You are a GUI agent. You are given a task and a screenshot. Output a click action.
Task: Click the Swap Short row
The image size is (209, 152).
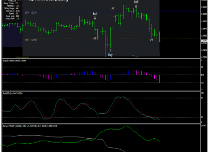13,19
